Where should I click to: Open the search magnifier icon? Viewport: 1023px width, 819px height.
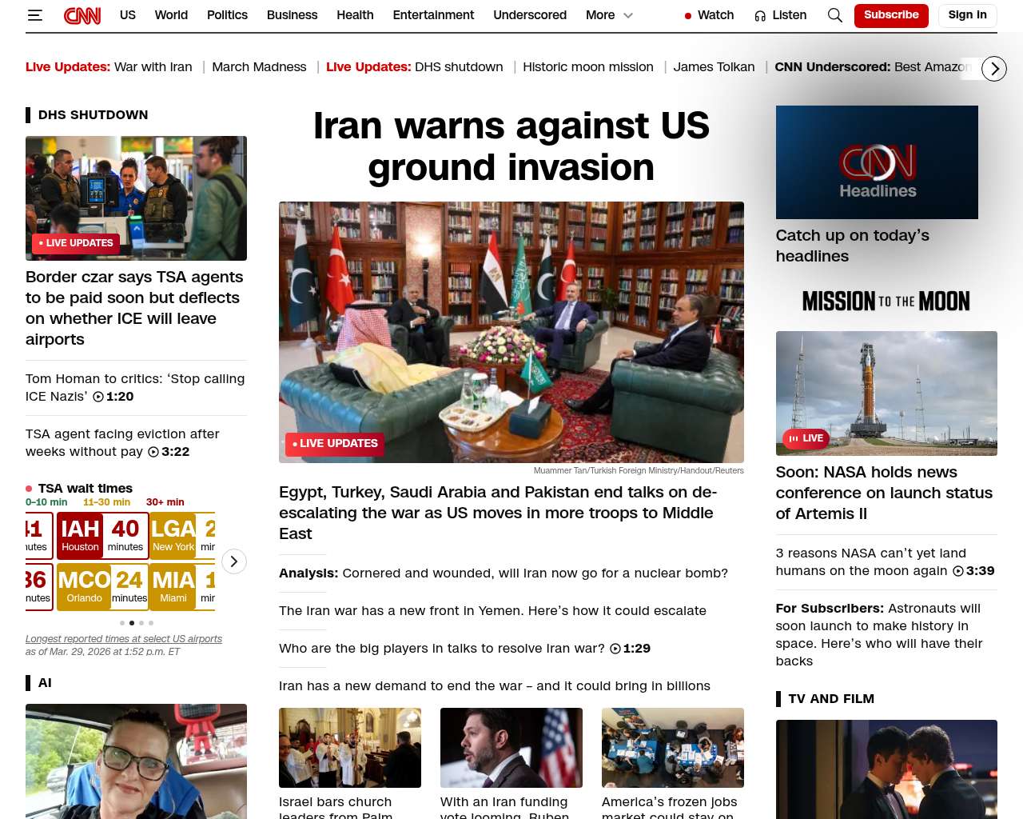[x=834, y=15]
